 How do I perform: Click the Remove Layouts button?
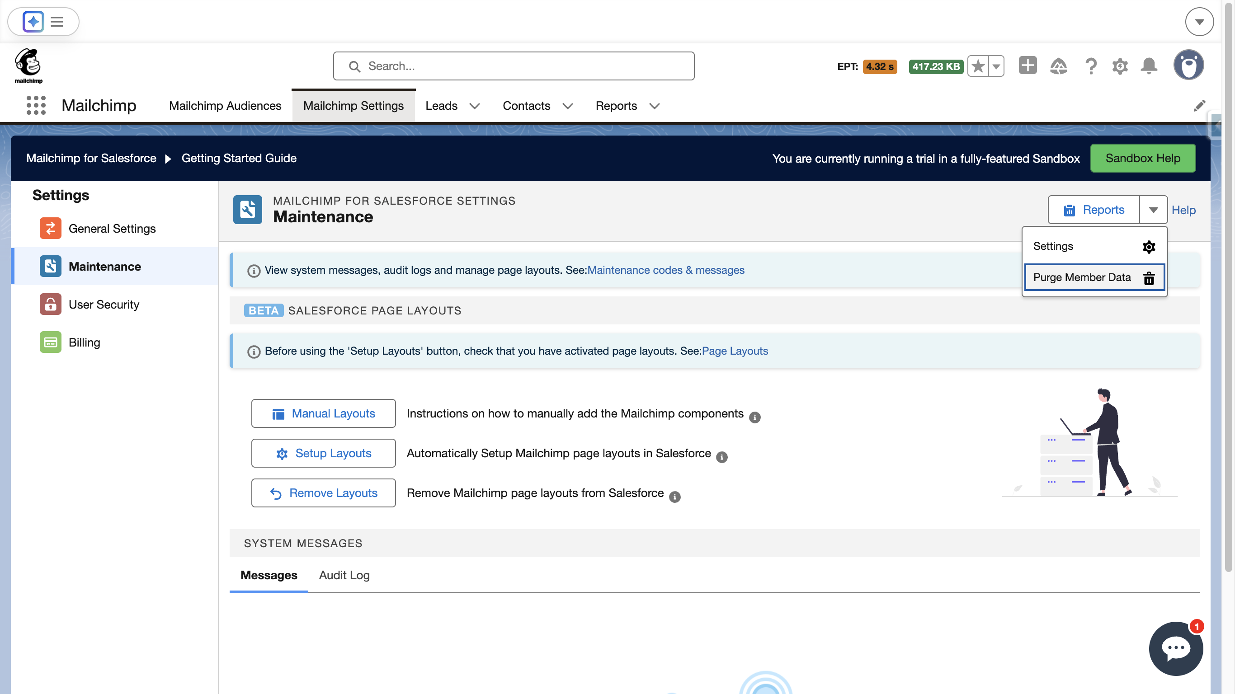(324, 492)
